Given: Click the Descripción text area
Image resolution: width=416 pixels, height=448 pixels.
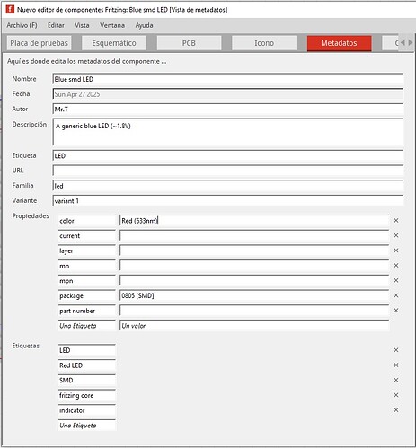Looking at the screenshot, I should click(228, 132).
